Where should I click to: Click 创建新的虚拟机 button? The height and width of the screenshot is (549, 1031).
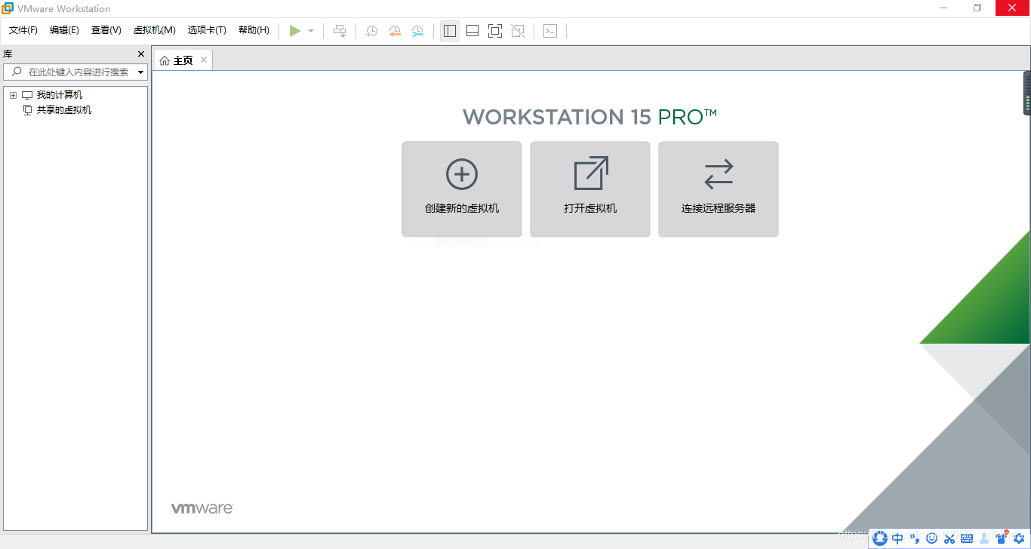462,189
